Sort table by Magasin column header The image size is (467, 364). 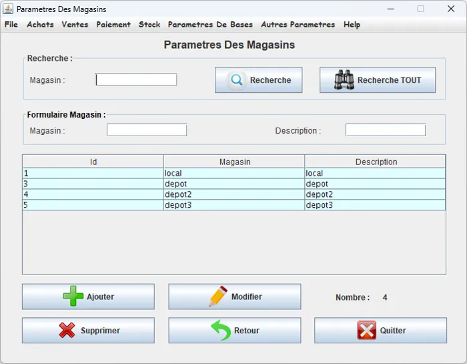(x=234, y=162)
